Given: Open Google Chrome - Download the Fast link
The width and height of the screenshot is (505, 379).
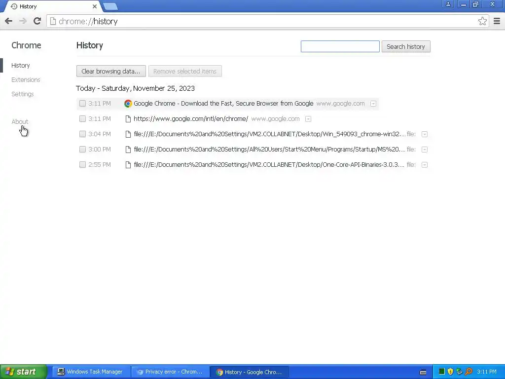Looking at the screenshot, I should tap(223, 104).
